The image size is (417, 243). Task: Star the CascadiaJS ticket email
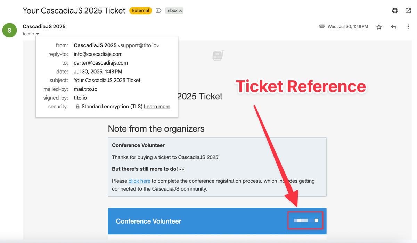click(379, 27)
